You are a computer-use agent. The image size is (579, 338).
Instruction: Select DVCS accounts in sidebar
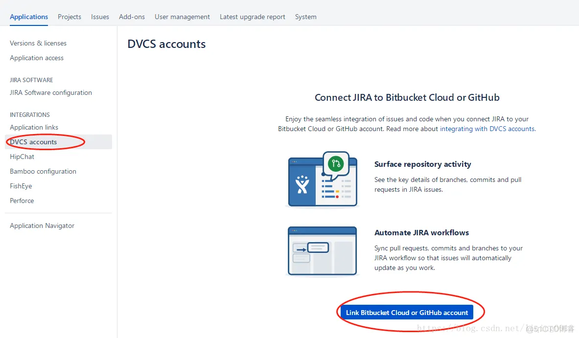(58, 142)
